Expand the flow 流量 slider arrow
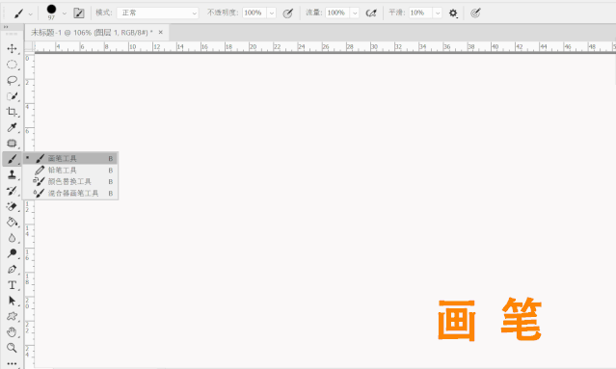 (355, 13)
